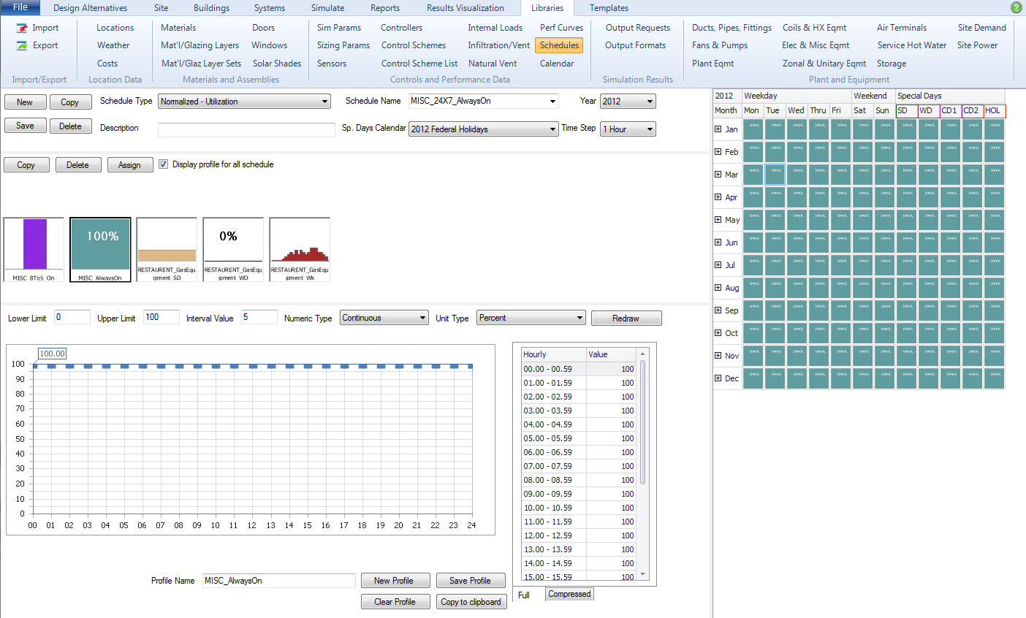Screen dimensions: 1026x618
Task: Click the HOL special day column header
Action: pos(995,111)
